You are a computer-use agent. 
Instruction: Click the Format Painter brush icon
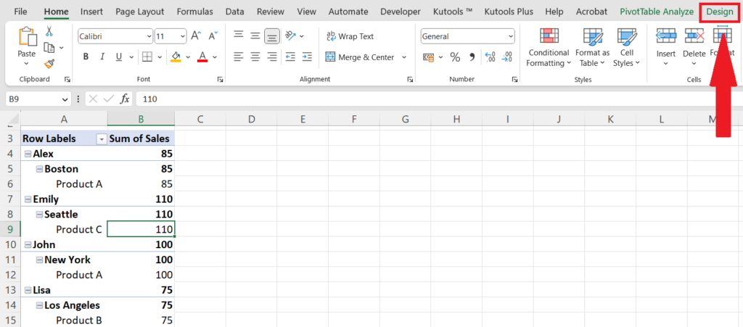49,63
